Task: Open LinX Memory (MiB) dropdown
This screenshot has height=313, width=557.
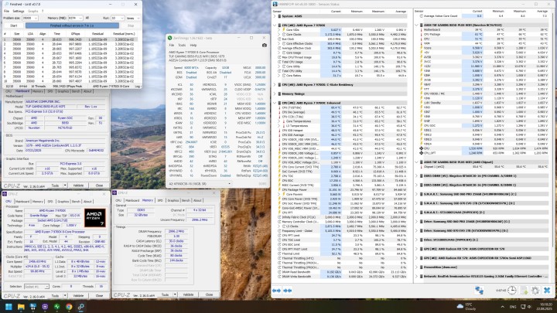Action: point(80,18)
